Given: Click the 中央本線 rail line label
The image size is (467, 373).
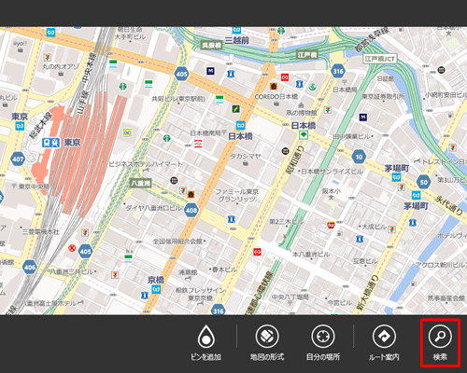Looking at the screenshot, I should tap(90, 67).
